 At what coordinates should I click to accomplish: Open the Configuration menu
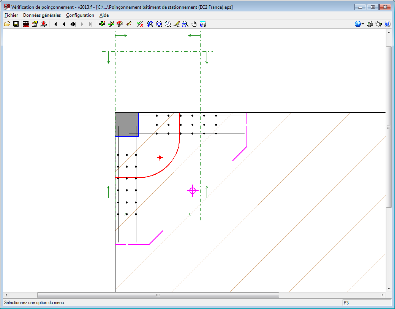pyautogui.click(x=80, y=15)
